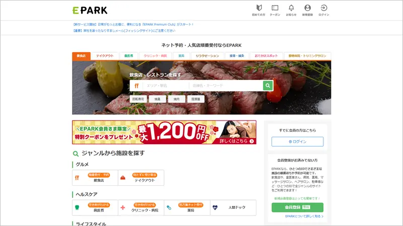Follow the EPARKについて詳しく知る link

pyautogui.click(x=304, y=216)
